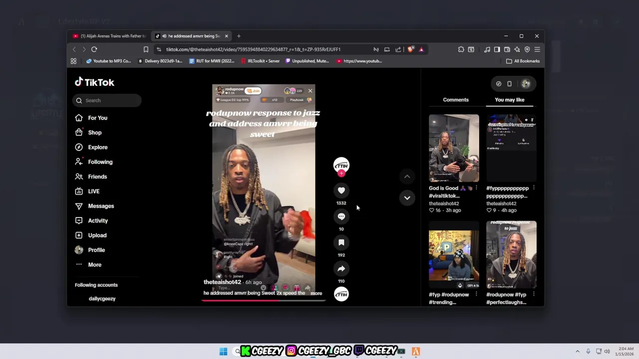Share the video with arrow icon
This screenshot has width=639, height=359.
341,268
